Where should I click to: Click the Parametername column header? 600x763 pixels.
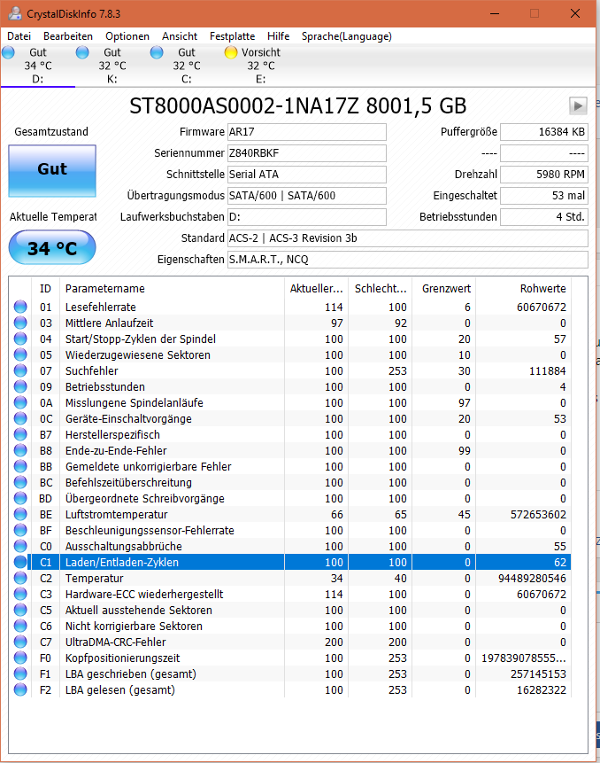point(172,289)
